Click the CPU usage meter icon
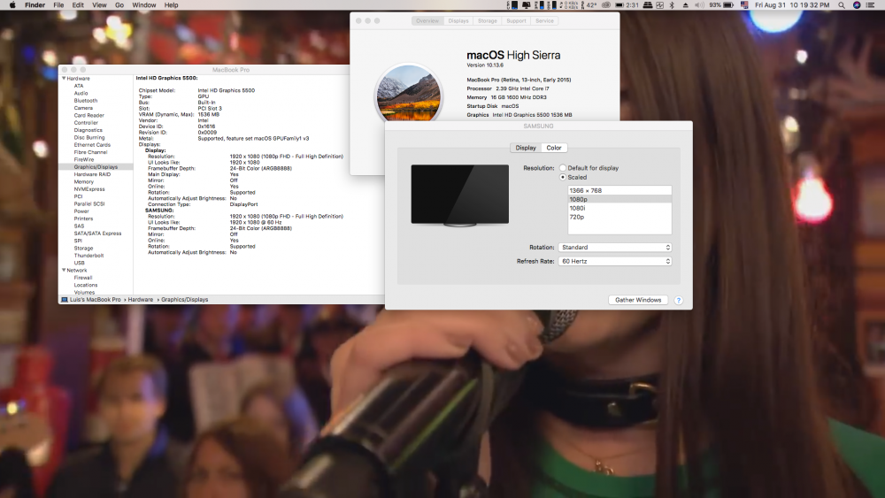The width and height of the screenshot is (885, 498). (x=511, y=5)
